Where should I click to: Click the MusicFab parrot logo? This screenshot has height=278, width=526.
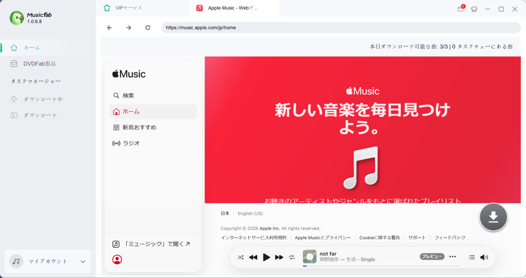pyautogui.click(x=16, y=18)
